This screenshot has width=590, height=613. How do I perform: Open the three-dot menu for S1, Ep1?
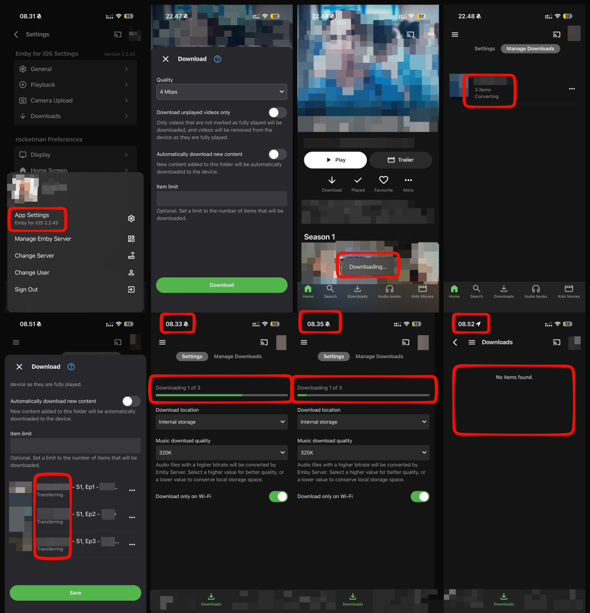coord(132,490)
